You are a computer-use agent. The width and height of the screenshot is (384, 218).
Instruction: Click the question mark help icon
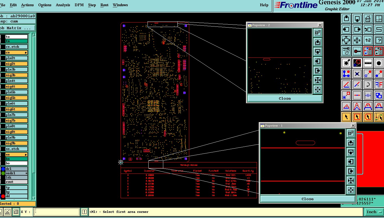point(379,40)
